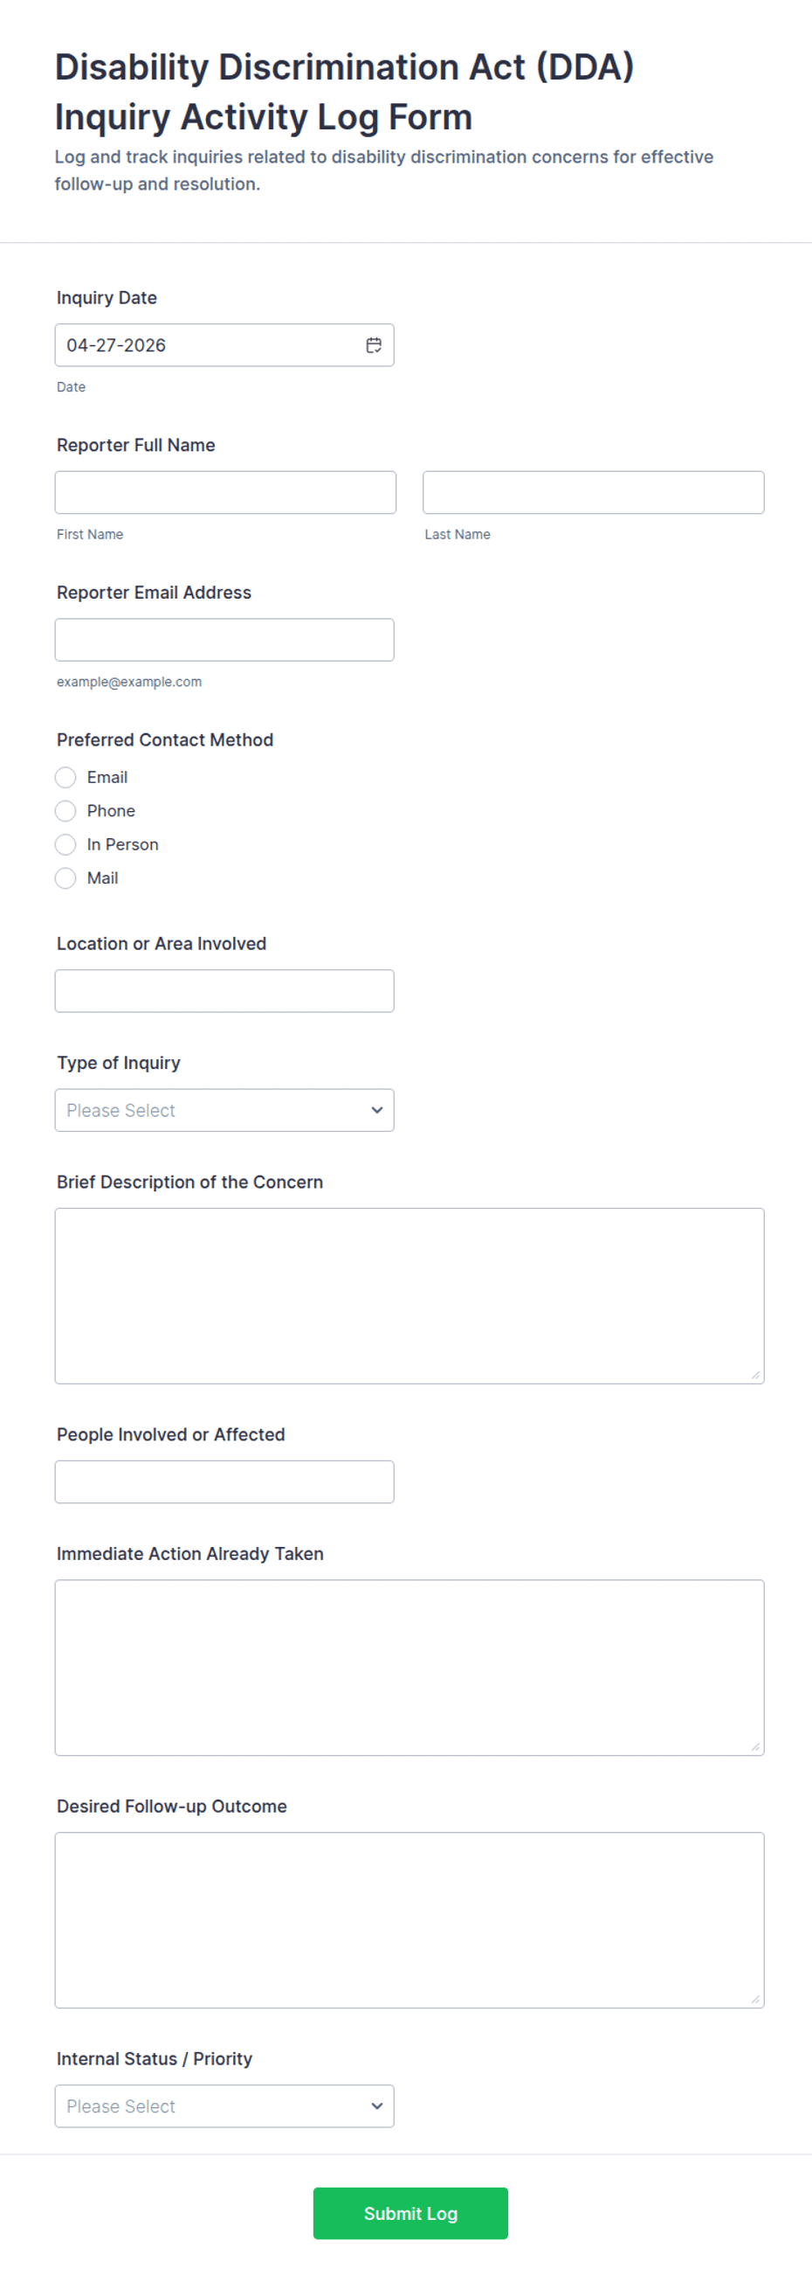
Task: Focus the First Name field
Action: pyautogui.click(x=225, y=493)
